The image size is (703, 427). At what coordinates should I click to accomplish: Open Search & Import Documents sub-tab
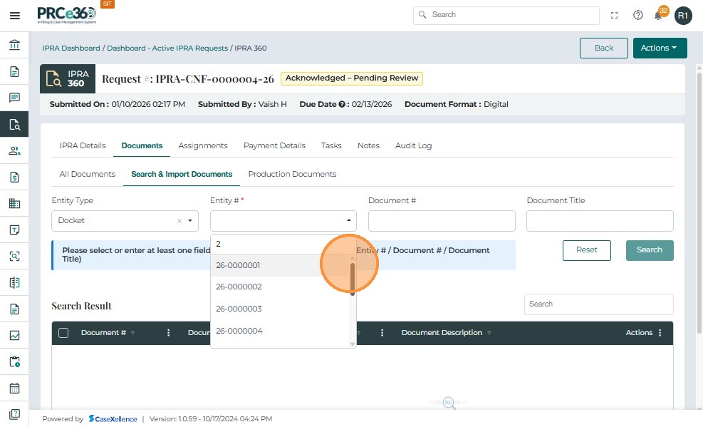tap(182, 174)
